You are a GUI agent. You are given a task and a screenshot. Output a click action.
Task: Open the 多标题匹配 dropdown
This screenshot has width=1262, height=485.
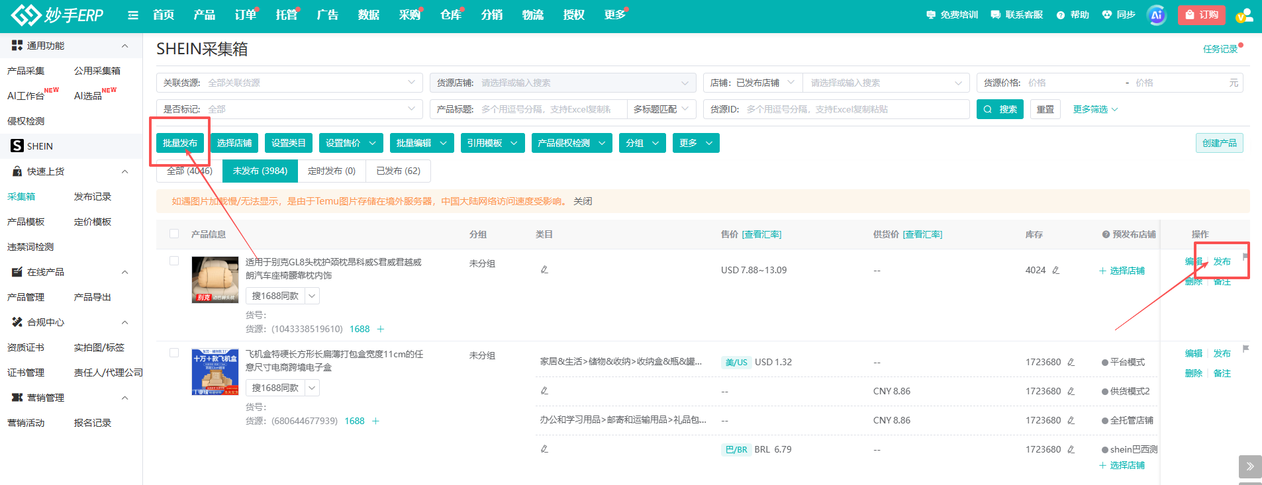[661, 109]
